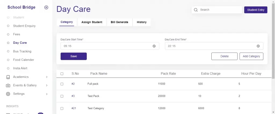Click serial number #2
Screen dimensions: 275x114
[73, 84]
